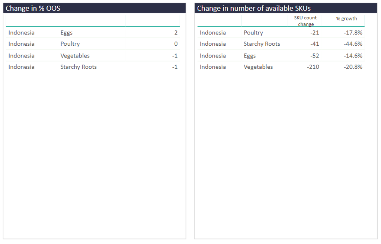Select the Eggs row in OOS table
The height and width of the screenshot is (244, 381).
pyautogui.click(x=93, y=33)
